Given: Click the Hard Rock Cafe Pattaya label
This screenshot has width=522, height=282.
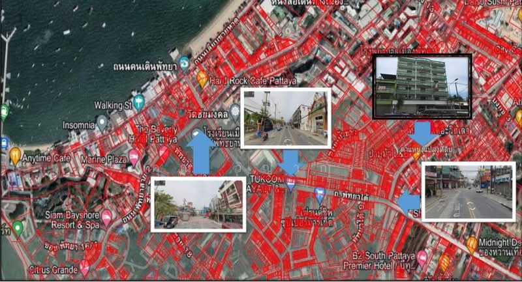Looking at the screenshot, I should [253, 81].
